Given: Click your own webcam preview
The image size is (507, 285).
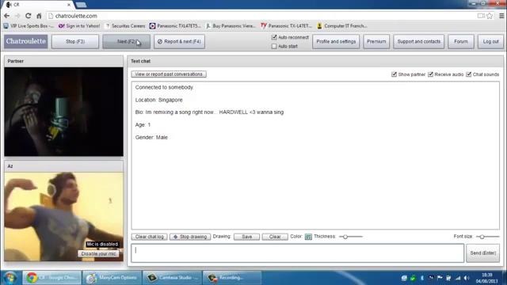Looking at the screenshot, I should [63, 216].
